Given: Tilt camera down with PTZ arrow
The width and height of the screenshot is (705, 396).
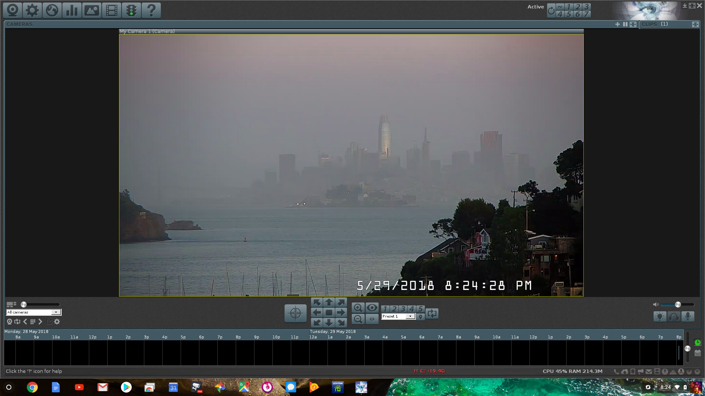Looking at the screenshot, I should click(x=329, y=323).
